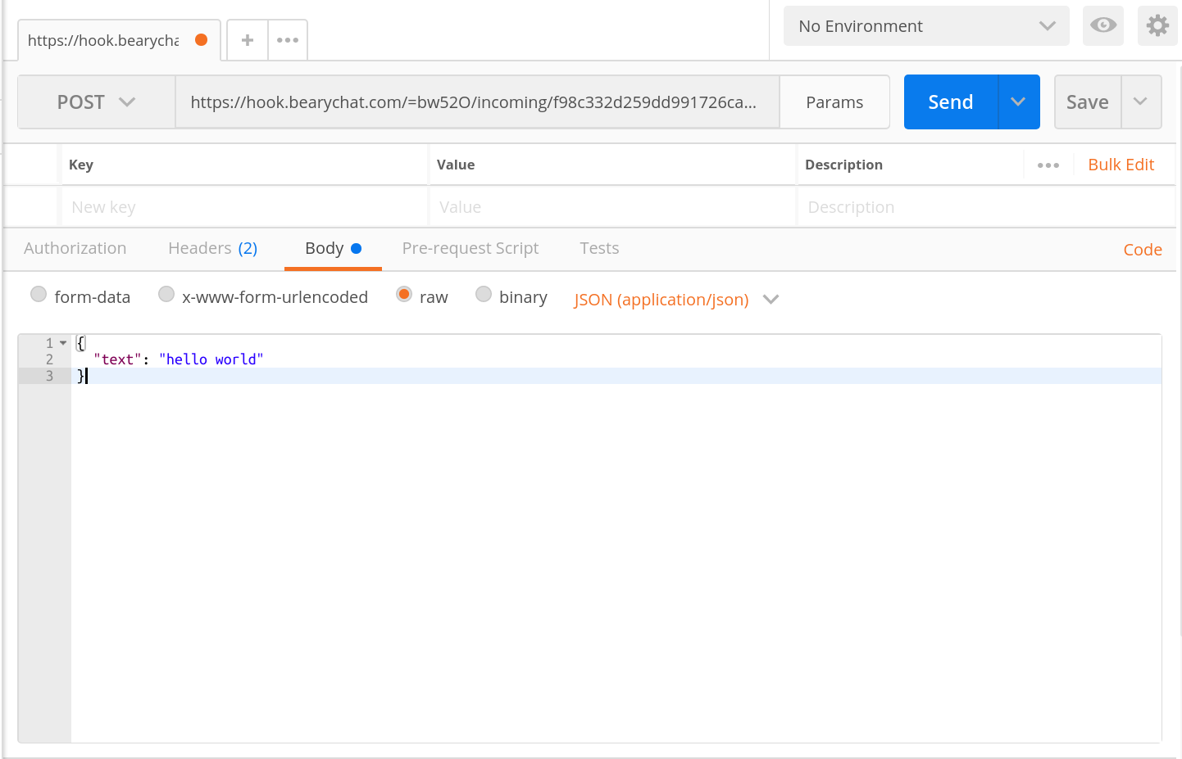Click the Save button
Viewport: 1182px width, 759px height.
pos(1088,102)
